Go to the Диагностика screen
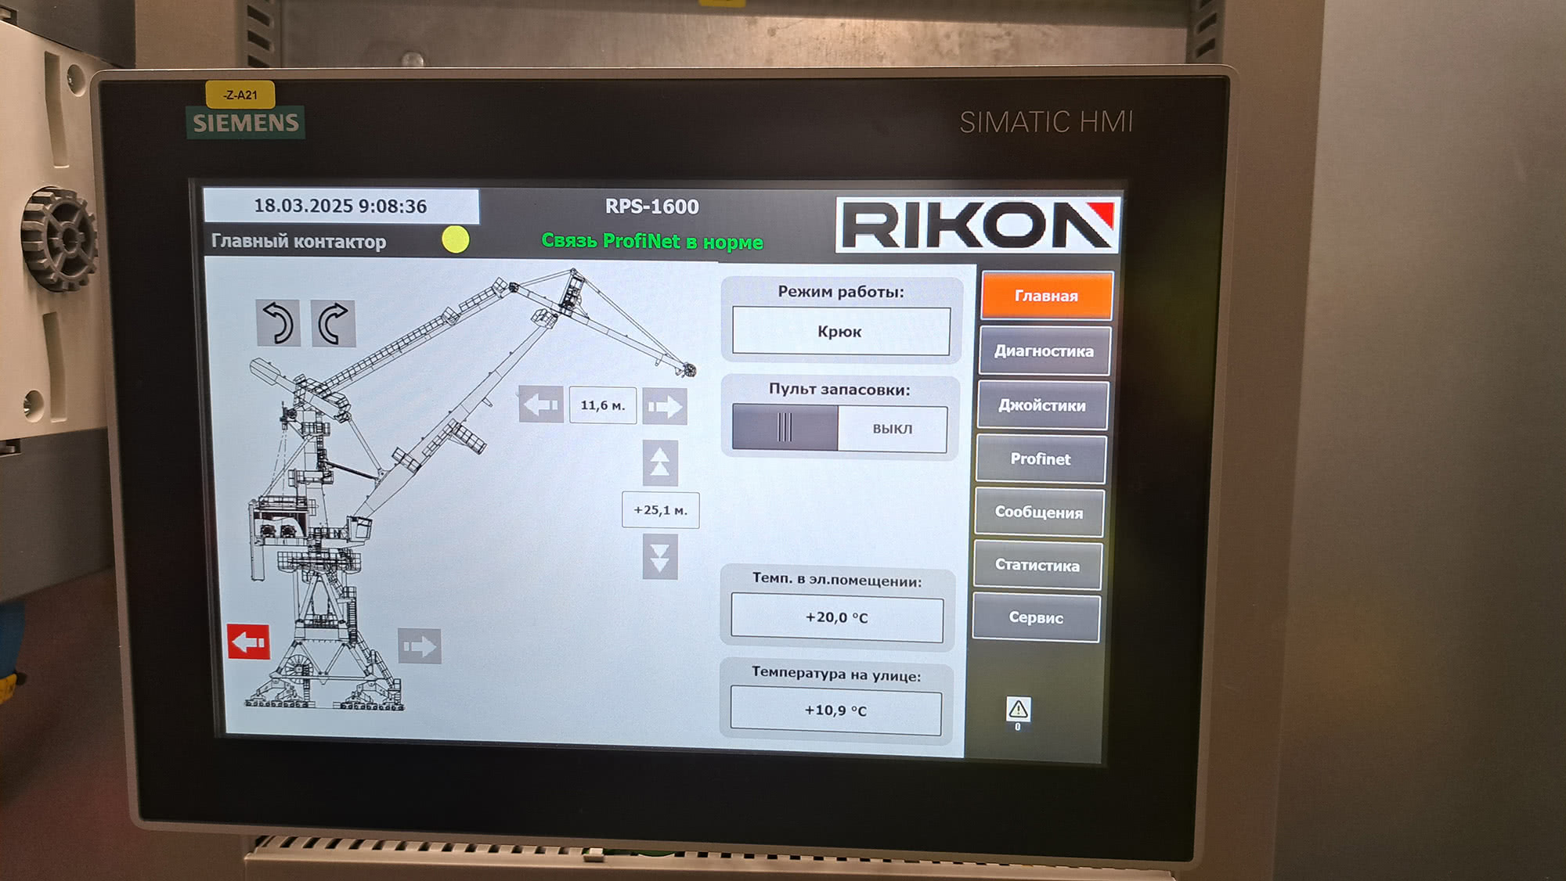Viewport: 1566px width, 881px height. click(x=1044, y=351)
